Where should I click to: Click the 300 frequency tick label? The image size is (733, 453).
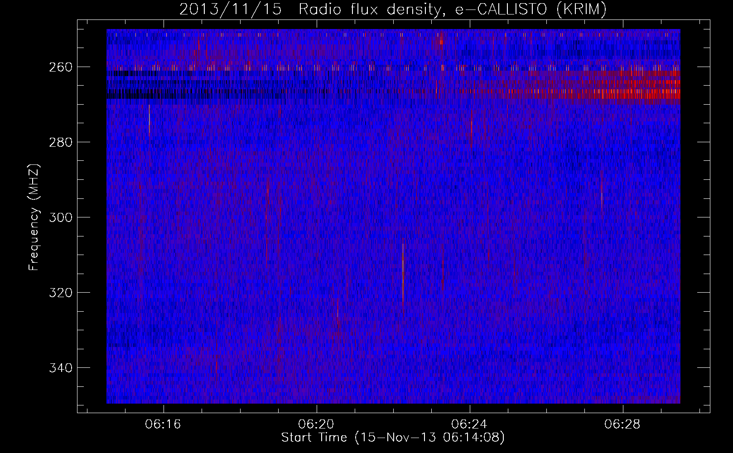click(60, 217)
